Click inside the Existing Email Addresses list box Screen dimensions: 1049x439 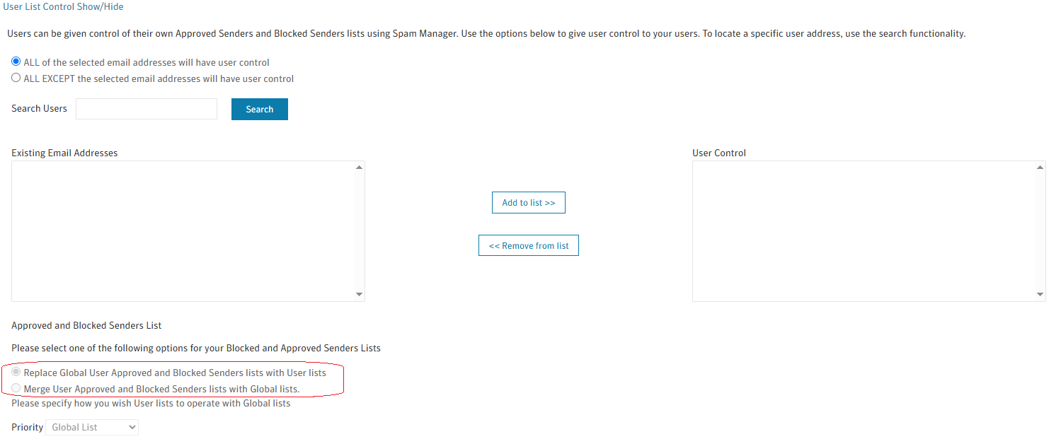coord(184,230)
